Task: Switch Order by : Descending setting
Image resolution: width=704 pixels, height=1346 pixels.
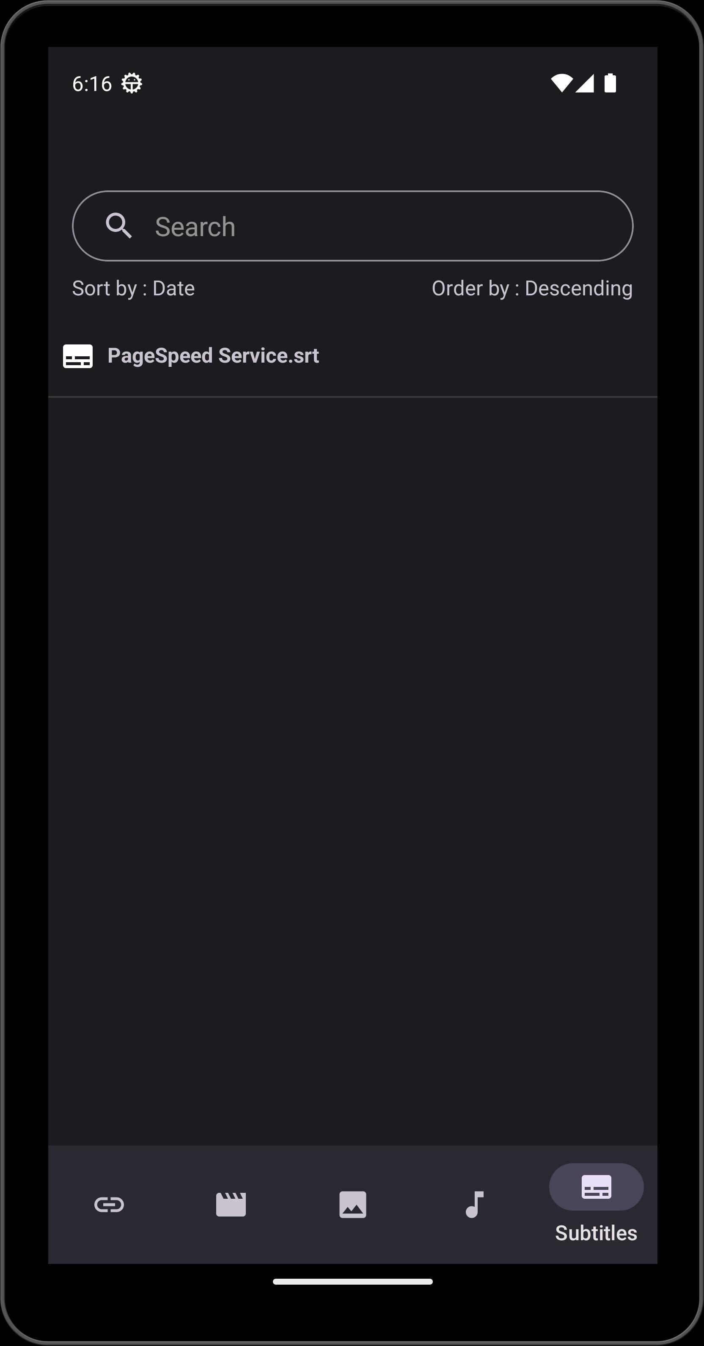Action: coord(532,289)
